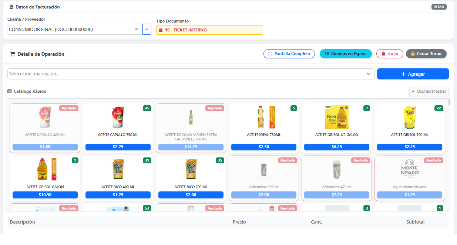Click the grid icon beside Catálogo Rápido
The height and width of the screenshot is (245, 457).
tap(10, 91)
